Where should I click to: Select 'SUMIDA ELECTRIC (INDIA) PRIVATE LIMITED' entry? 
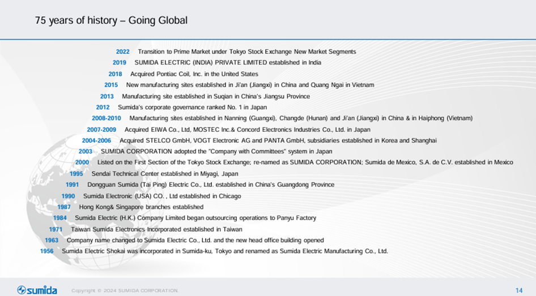(228, 62)
